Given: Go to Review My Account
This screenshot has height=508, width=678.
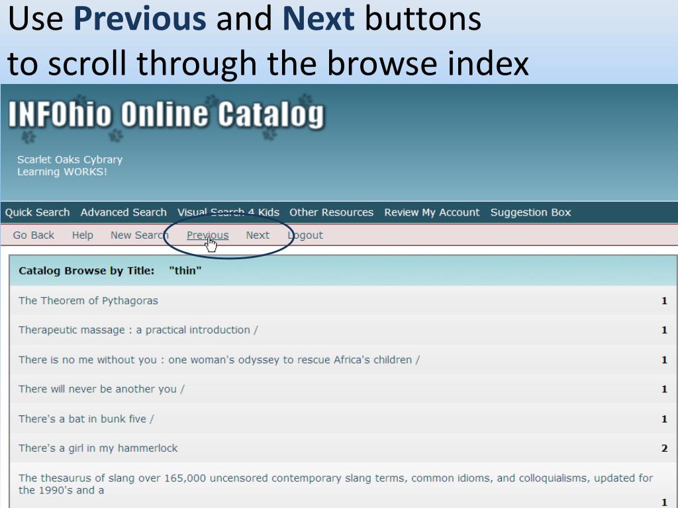Looking at the screenshot, I should click(x=432, y=212).
